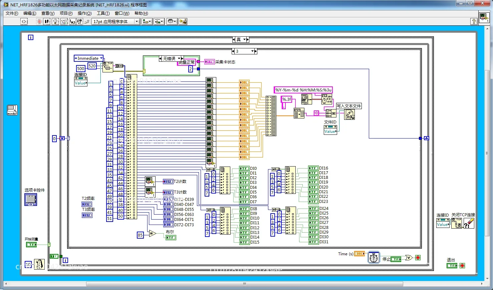
Task: Select the 选项卡控件 tab control terminal
Action: point(30,200)
